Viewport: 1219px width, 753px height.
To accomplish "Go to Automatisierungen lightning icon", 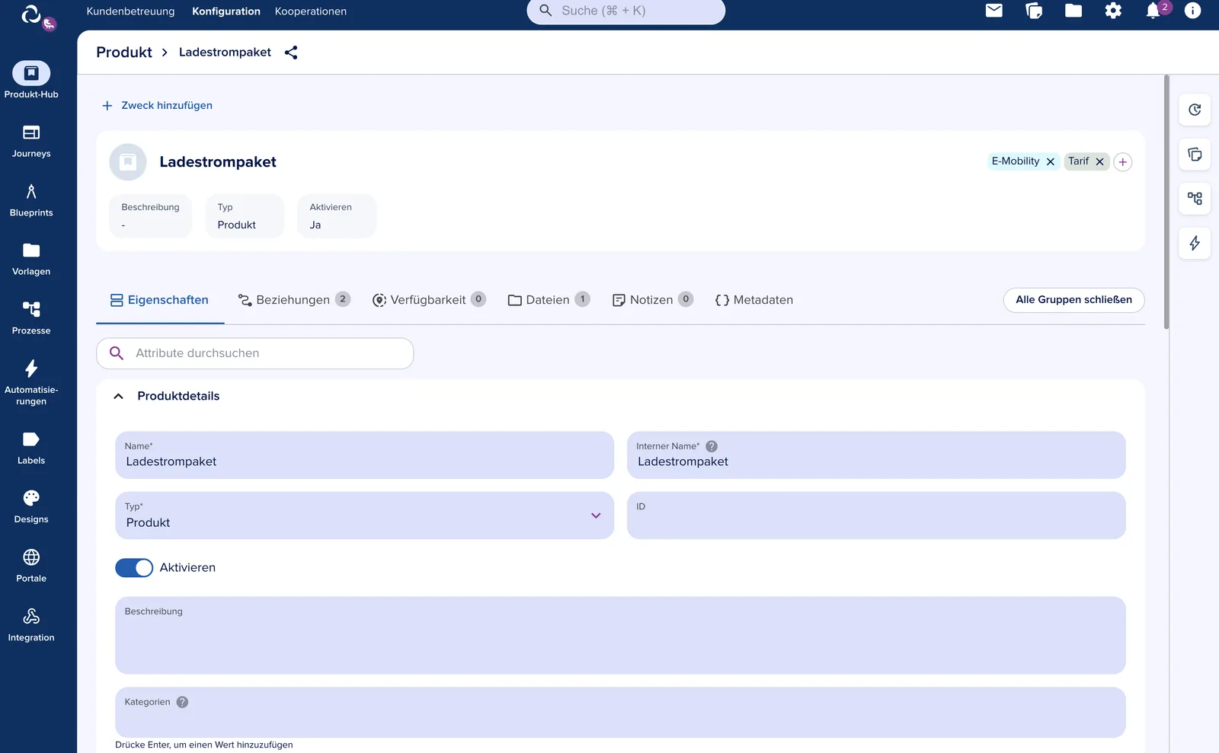I will [x=31, y=369].
